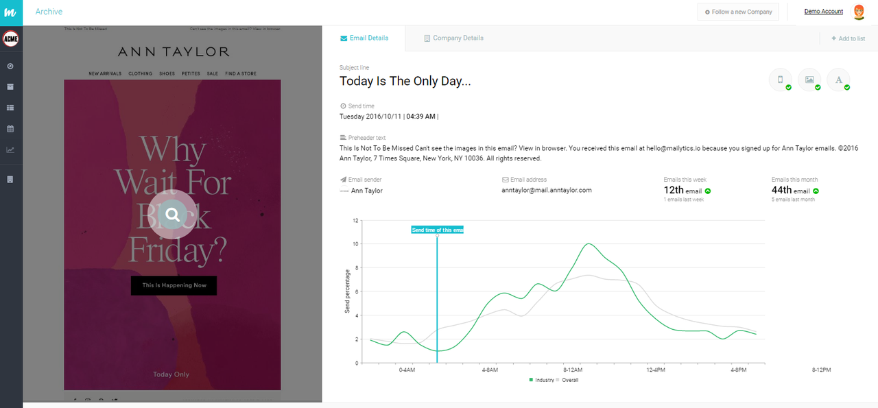The height and width of the screenshot is (408, 878).
Task: Click the text check 'A' icon
Action: point(838,80)
